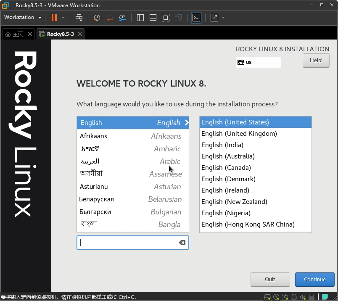Click the Continue button
This screenshot has width=338, height=301.
pos(315,280)
